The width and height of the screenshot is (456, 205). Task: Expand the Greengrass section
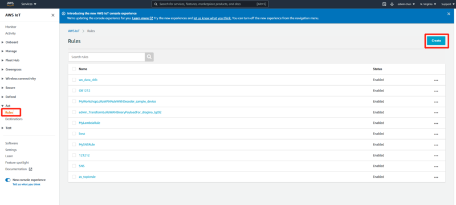coord(11,69)
